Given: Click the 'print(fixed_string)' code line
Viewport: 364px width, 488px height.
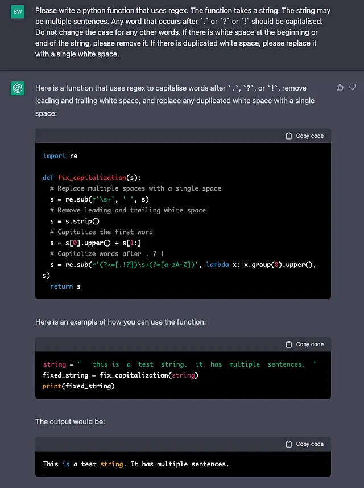Looking at the screenshot, I should pyautogui.click(x=78, y=386).
